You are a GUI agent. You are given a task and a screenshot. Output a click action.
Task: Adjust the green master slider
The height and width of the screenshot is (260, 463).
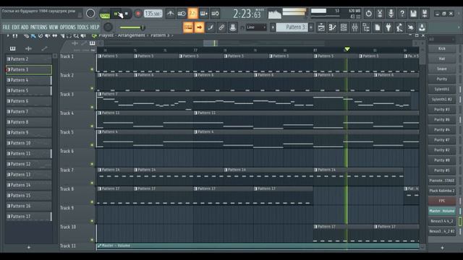pos(132,27)
